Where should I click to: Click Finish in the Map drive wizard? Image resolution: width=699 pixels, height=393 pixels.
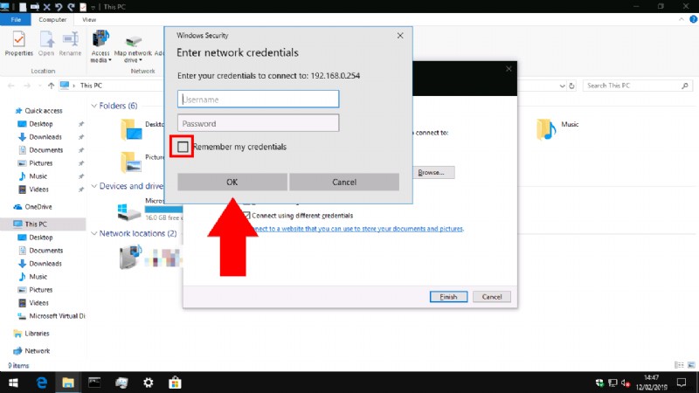click(448, 297)
